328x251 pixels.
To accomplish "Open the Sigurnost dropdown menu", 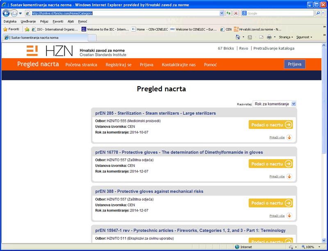I will coord(304,37).
